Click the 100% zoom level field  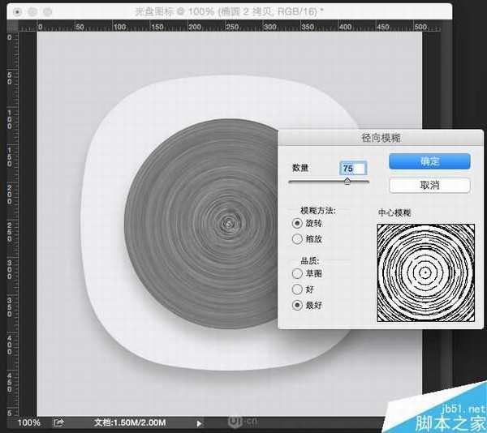click(x=29, y=422)
